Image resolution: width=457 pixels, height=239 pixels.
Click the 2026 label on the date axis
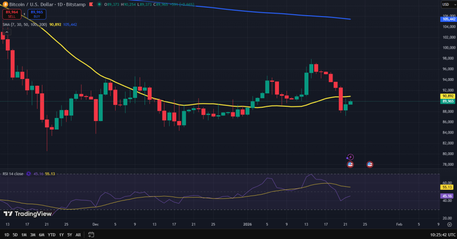pyautogui.click(x=247, y=224)
